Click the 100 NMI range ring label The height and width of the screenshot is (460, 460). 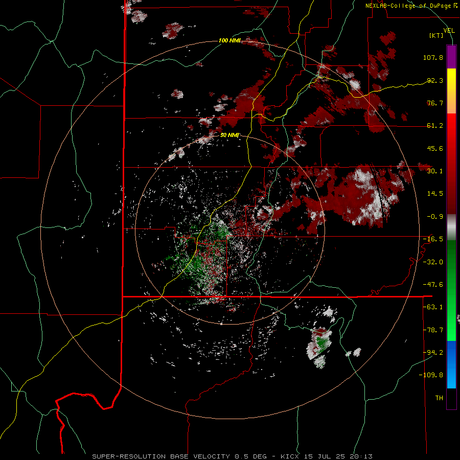pos(229,40)
